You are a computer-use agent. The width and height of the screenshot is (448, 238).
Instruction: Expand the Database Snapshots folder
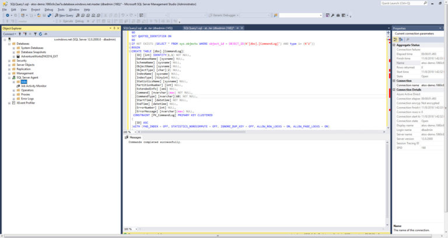[14, 52]
